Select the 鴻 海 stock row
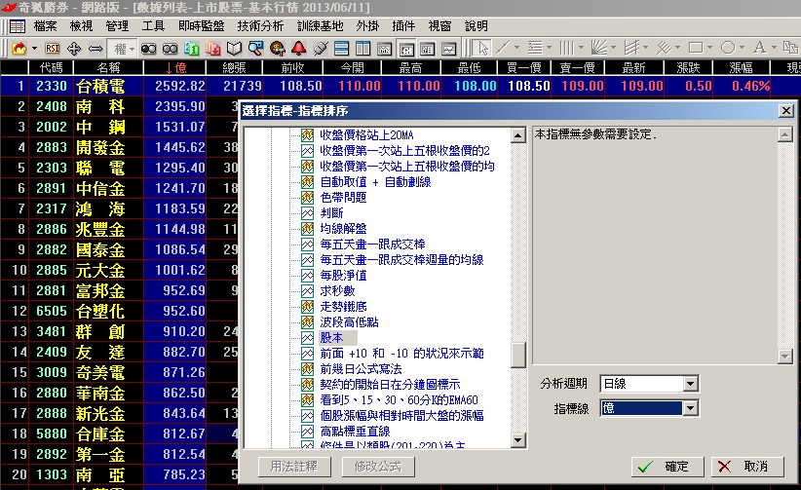The width and height of the screenshot is (801, 490). 118,208
